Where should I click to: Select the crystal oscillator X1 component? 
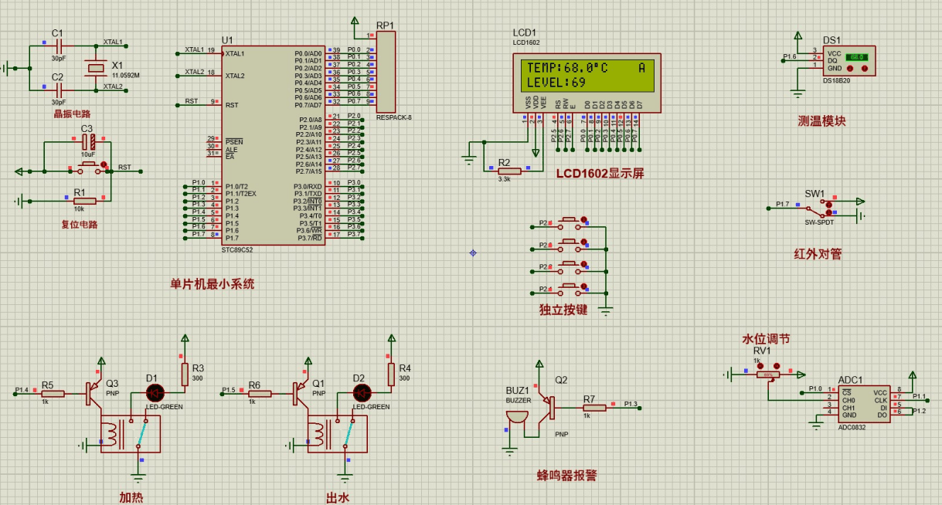(x=95, y=68)
